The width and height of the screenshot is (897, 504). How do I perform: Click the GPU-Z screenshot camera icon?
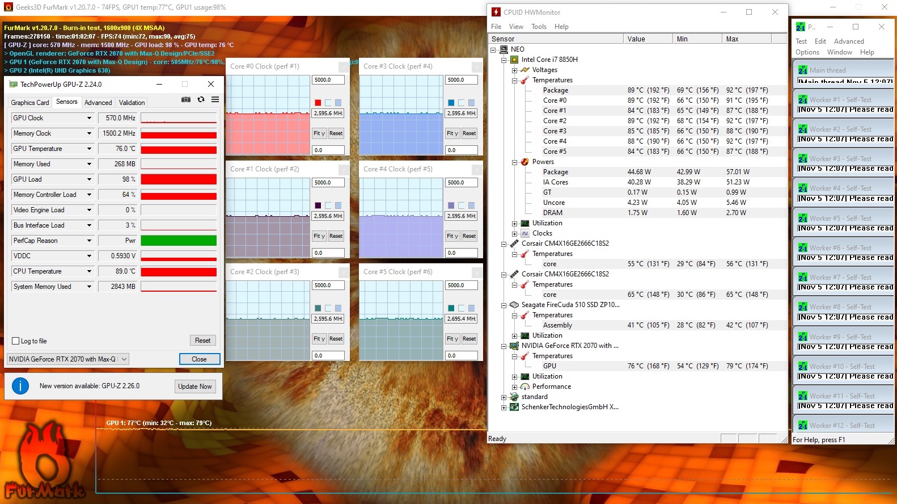pos(186,99)
